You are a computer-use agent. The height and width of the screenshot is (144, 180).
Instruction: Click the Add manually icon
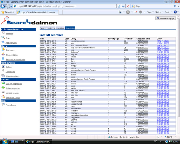(3, 42)
